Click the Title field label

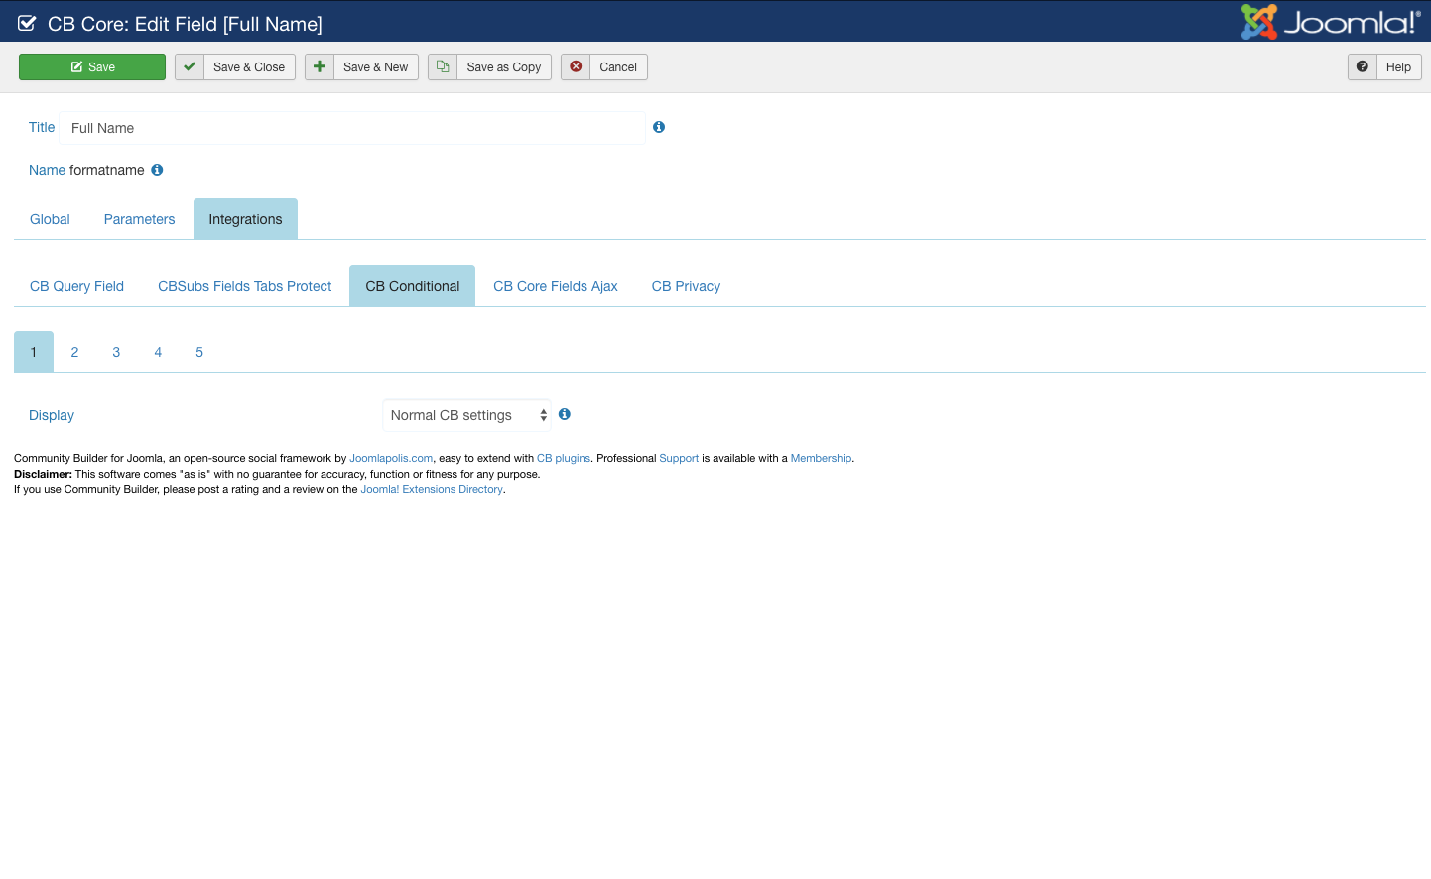[x=42, y=127]
